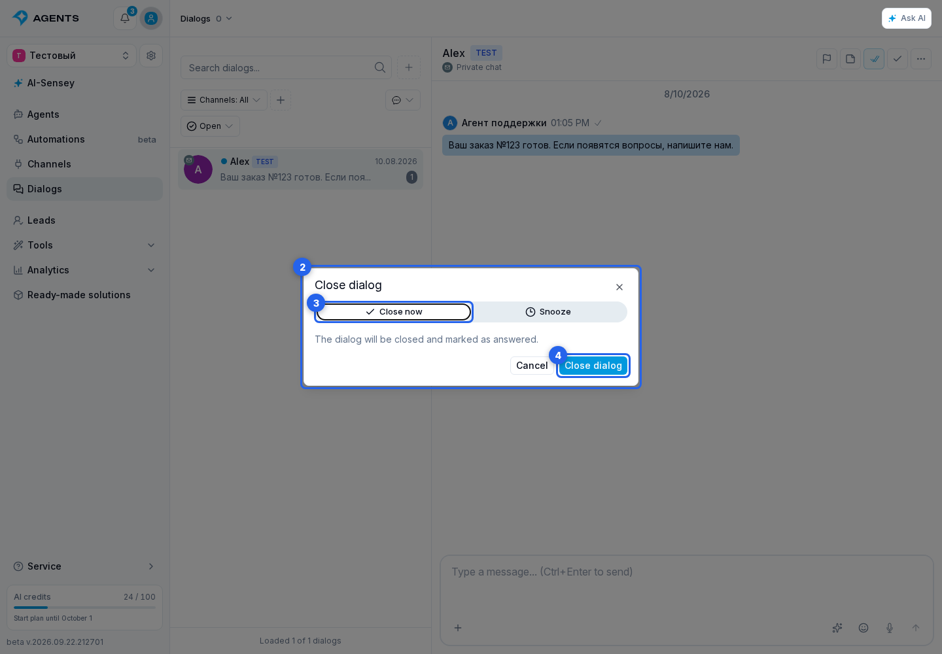Expand the Tools sidebar section
The width and height of the screenshot is (942, 654).
84,245
